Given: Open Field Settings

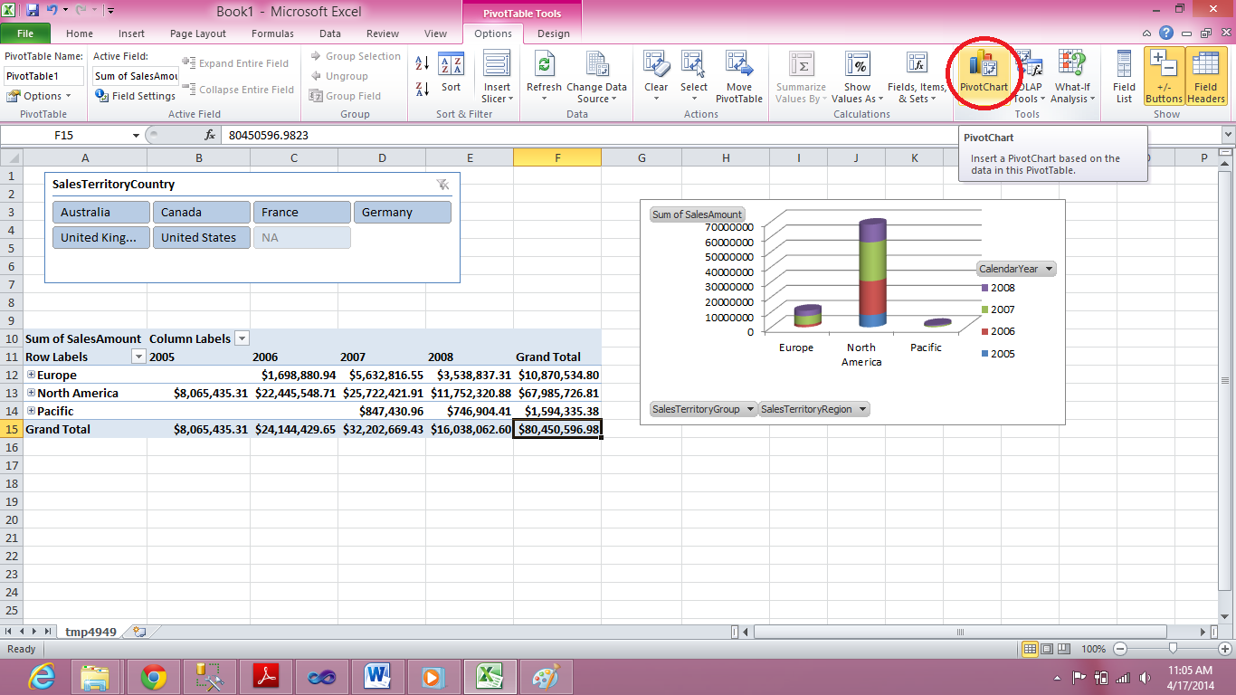Looking at the screenshot, I should coord(136,96).
